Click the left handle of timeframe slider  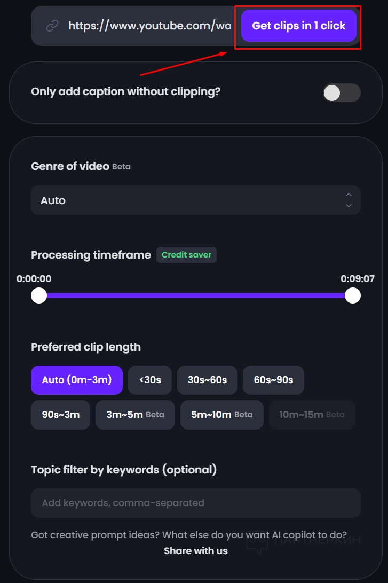point(39,296)
